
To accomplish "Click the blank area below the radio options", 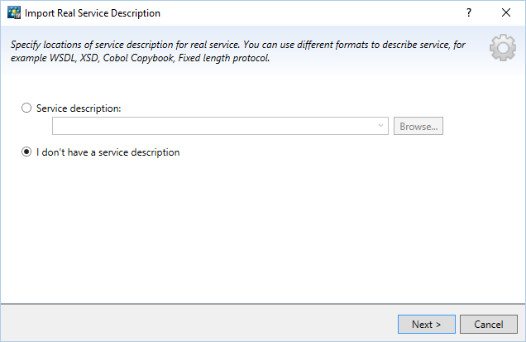I will pyautogui.click(x=263, y=232).
